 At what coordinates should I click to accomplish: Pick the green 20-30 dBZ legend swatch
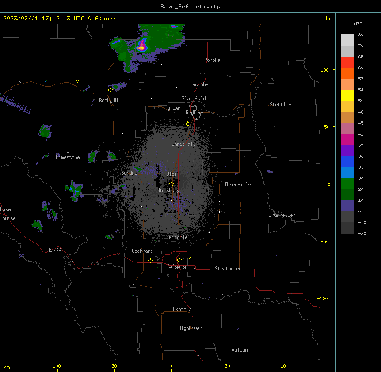347,184
